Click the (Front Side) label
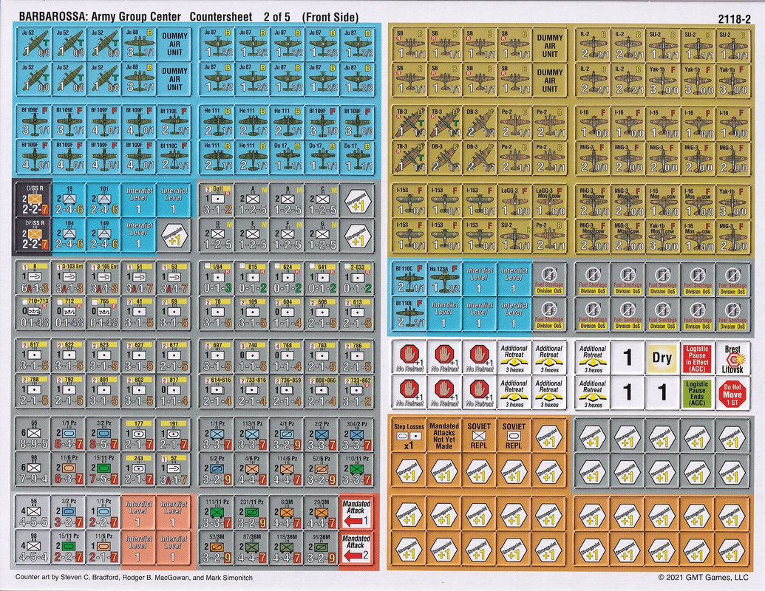This screenshot has height=591, width=765. click(x=330, y=17)
